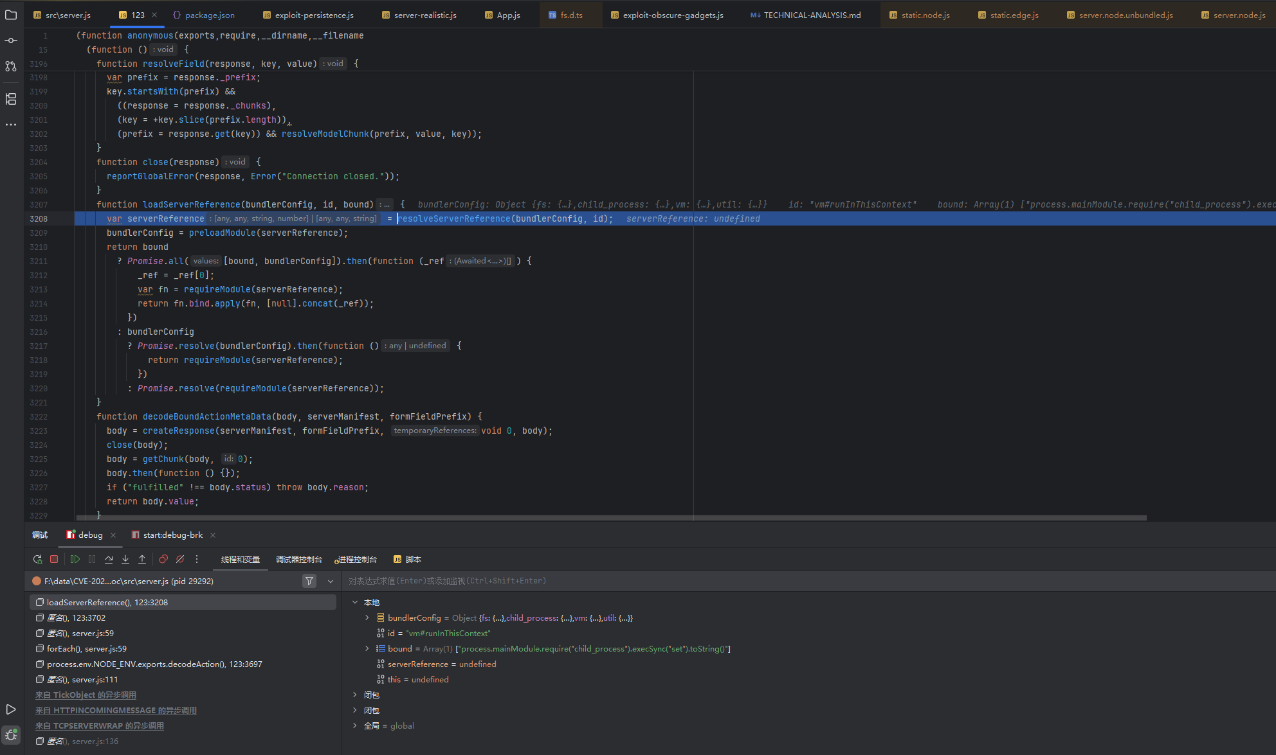Follow the HTTPINCOMINGMESSAGE async call link
The height and width of the screenshot is (755, 1276).
pyautogui.click(x=116, y=710)
